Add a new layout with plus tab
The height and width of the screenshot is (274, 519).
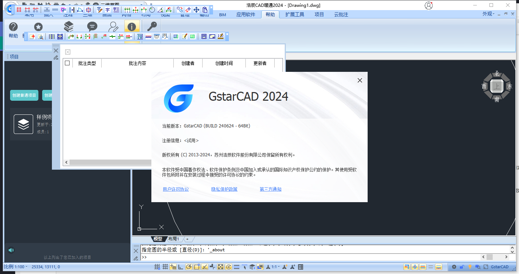click(187, 239)
